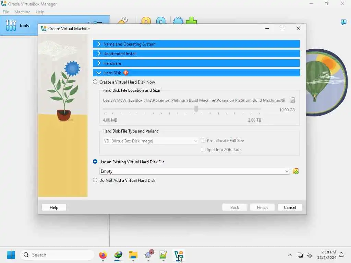Open the chart notepad taskbar icon
Viewport: 351px width, 263px height.
pyautogui.click(x=164, y=255)
